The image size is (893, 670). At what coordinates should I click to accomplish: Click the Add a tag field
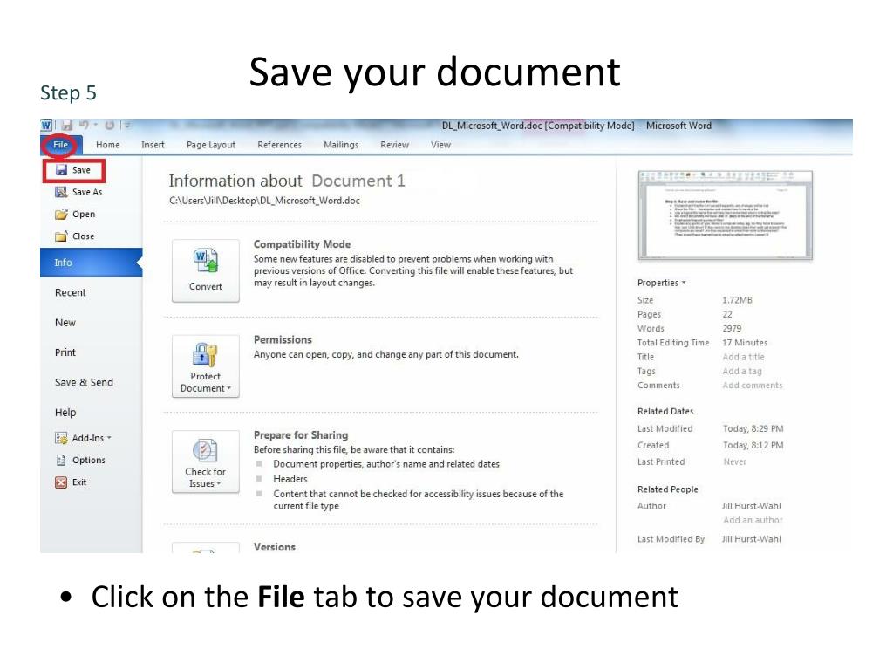[742, 371]
